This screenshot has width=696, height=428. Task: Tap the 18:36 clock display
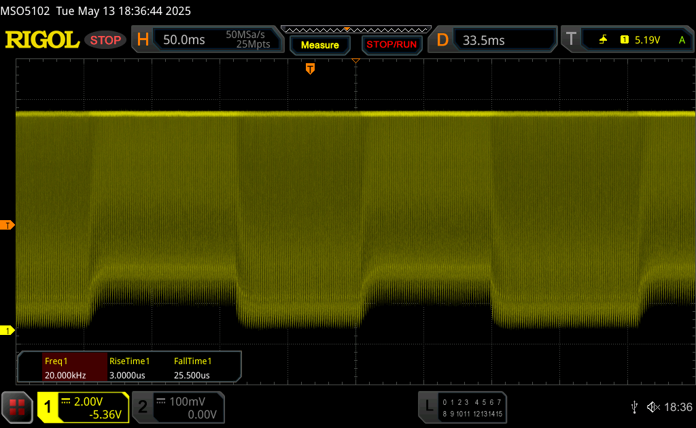click(678, 407)
